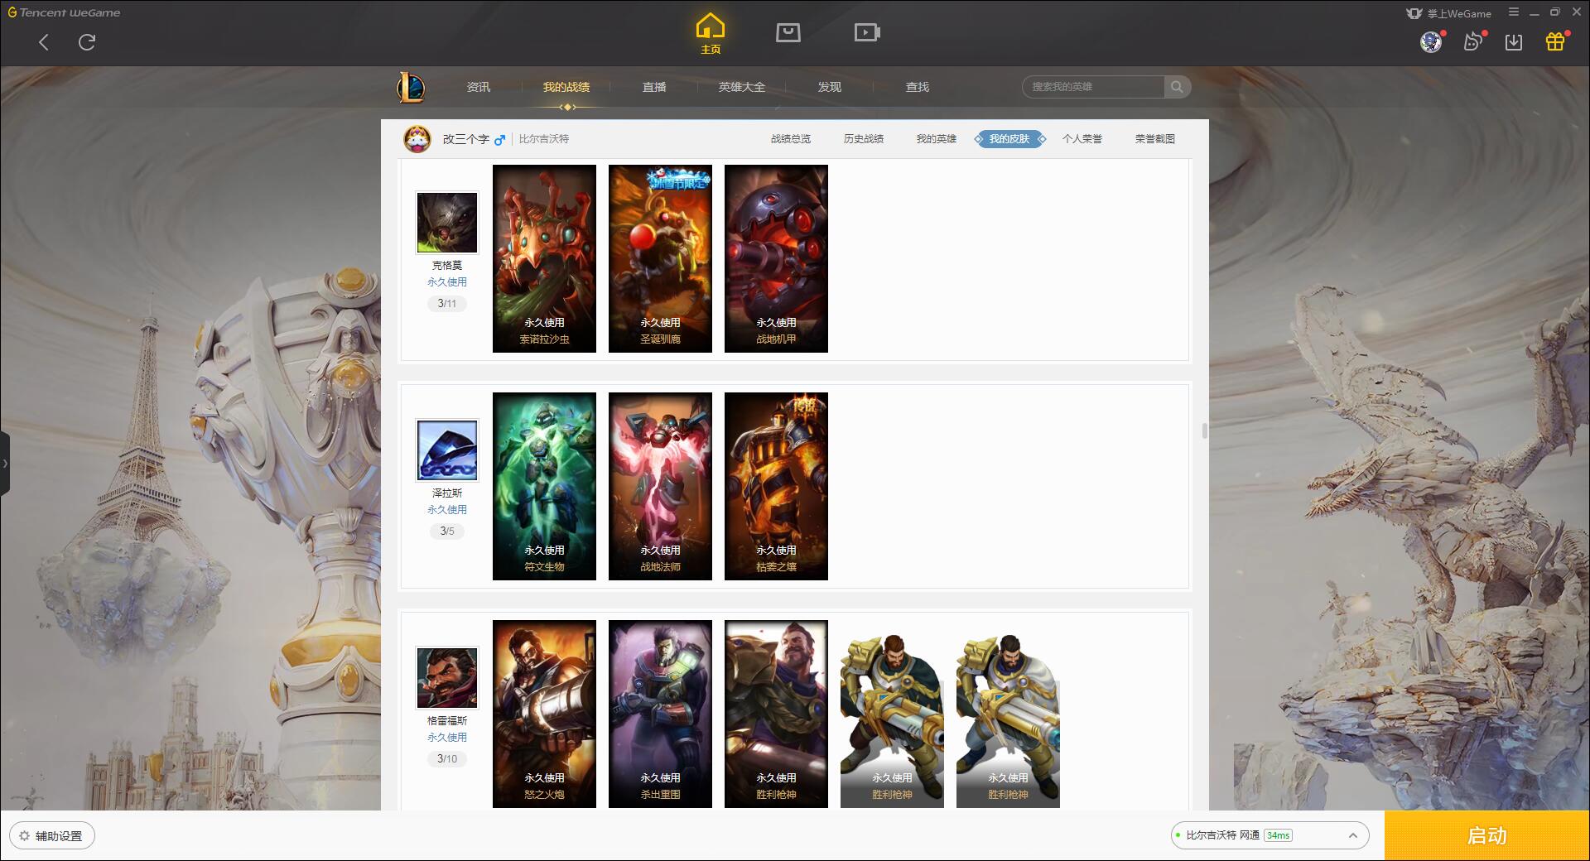
Task: Click the 泽拉斯 champion portrait
Action: click(x=447, y=450)
